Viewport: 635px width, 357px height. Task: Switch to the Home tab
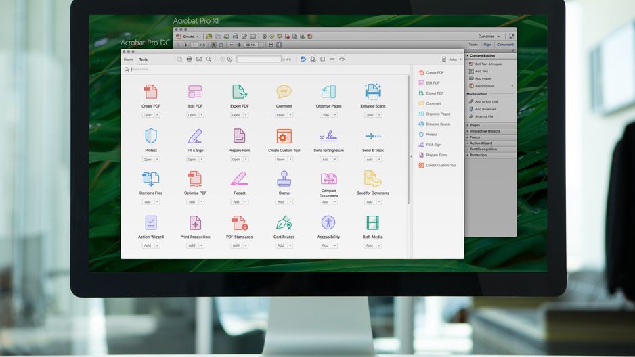(x=129, y=59)
